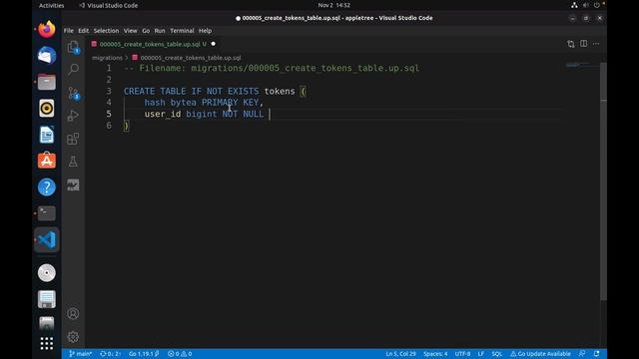This screenshot has height=359, width=639.
Task: Change UTF-8 file encoding
Action: pos(462,354)
